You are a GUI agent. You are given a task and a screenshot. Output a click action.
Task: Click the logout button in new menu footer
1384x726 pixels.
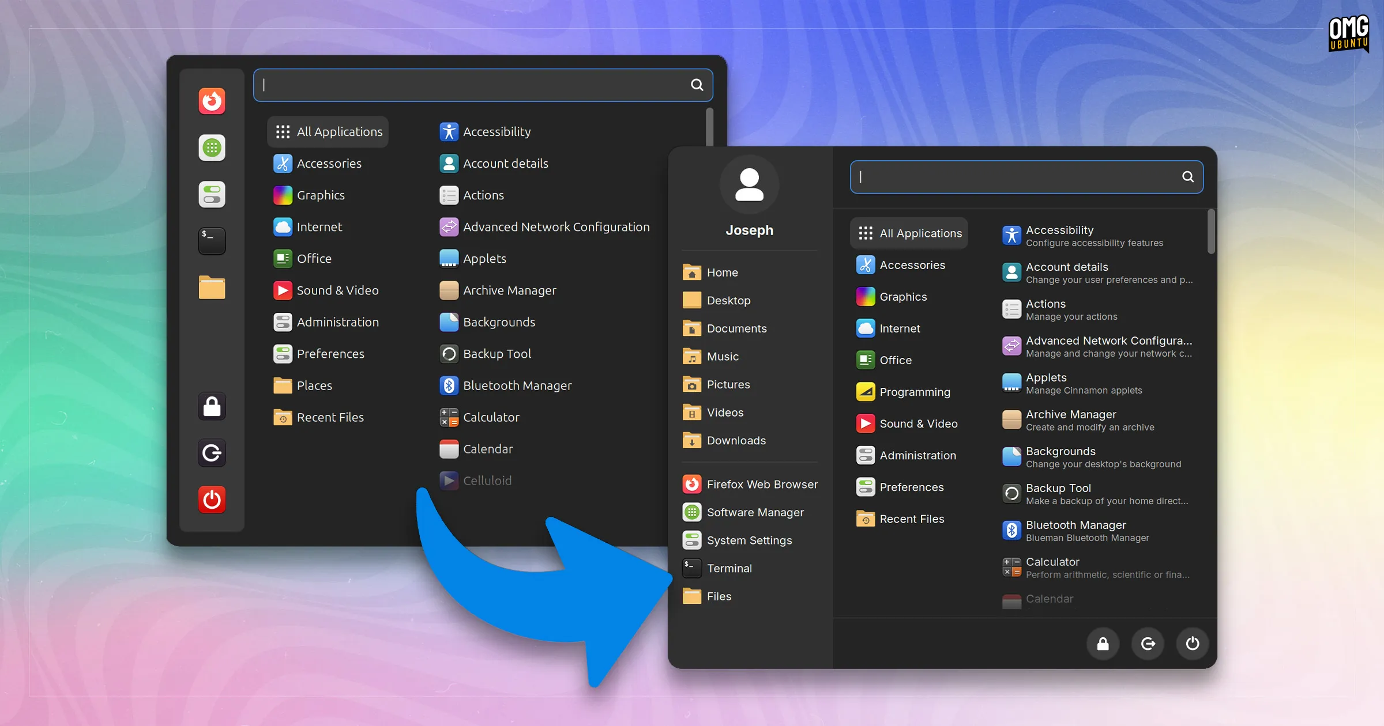(1148, 644)
